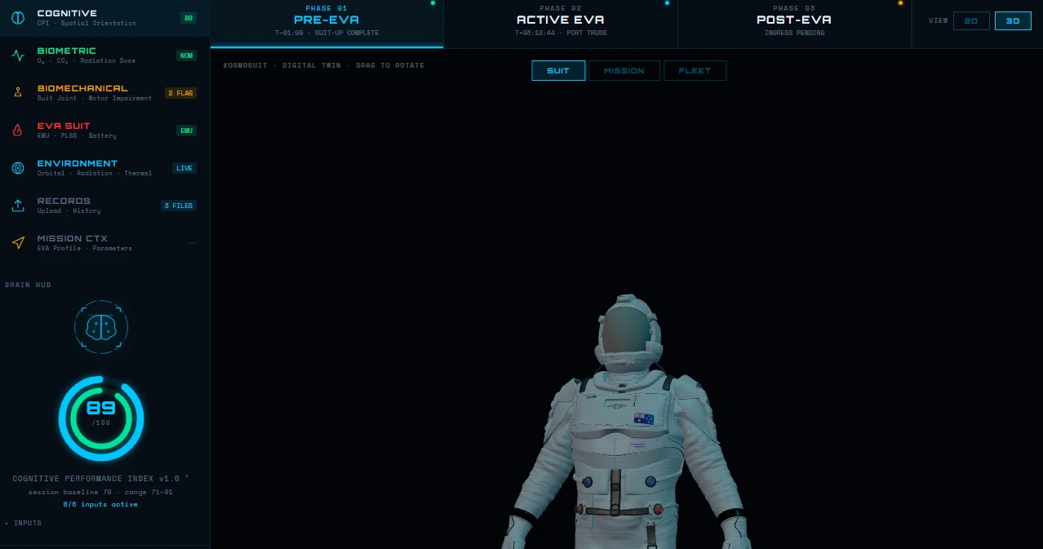Toggle the 3D view mode
This screenshot has width=1043, height=549.
tap(1013, 20)
